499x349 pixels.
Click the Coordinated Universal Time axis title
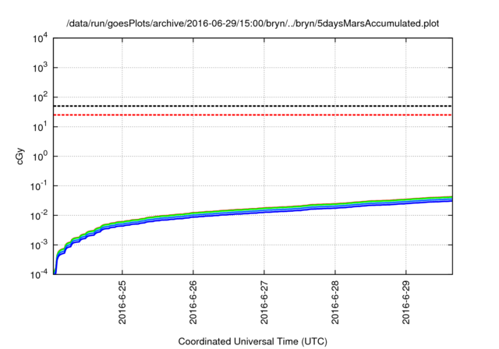(x=253, y=342)
